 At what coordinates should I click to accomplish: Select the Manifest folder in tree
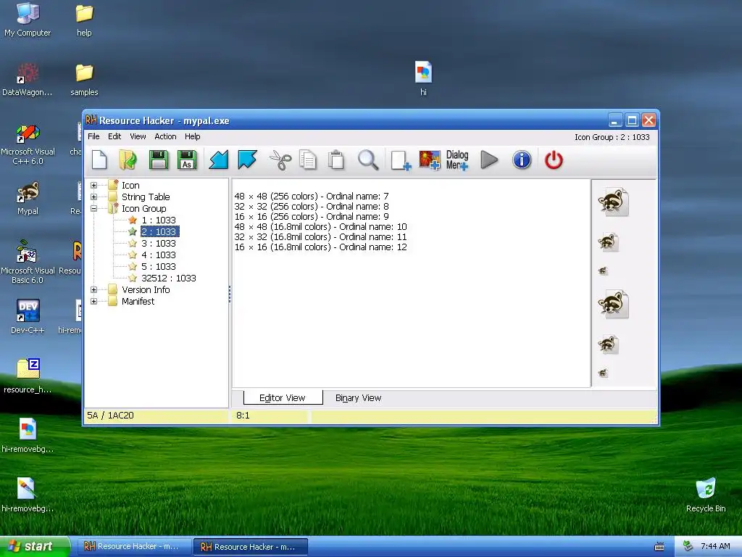(x=138, y=301)
